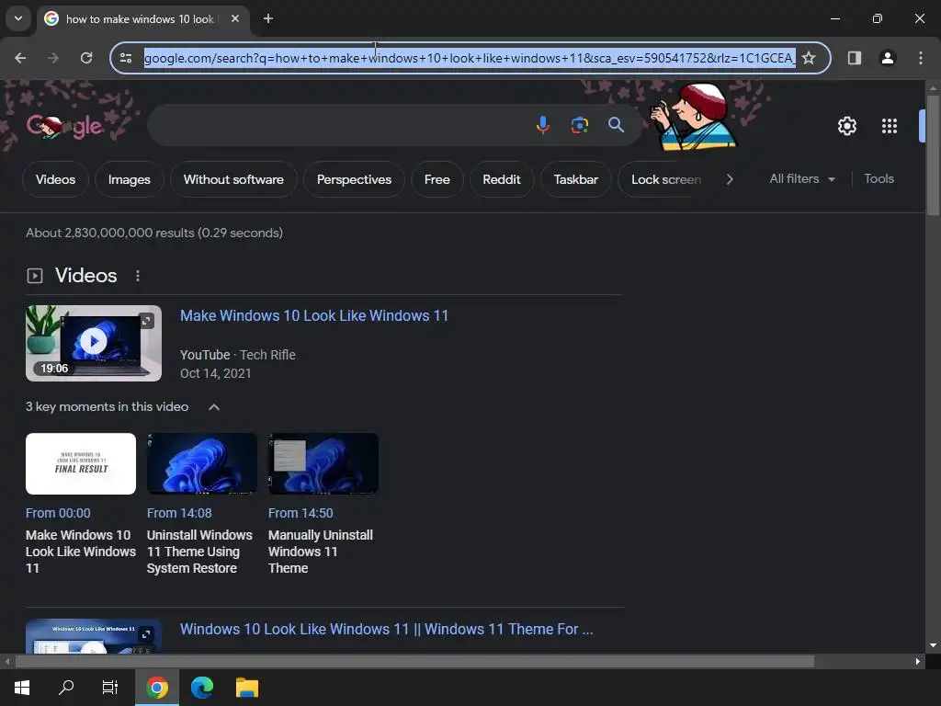The image size is (941, 706).
Task: Expand preview icon on first video thumbnail
Action: coord(146,321)
